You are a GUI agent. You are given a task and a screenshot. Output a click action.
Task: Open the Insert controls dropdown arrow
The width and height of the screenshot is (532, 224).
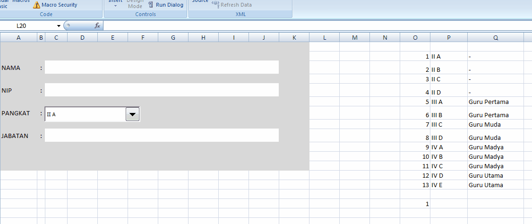[115, 6]
